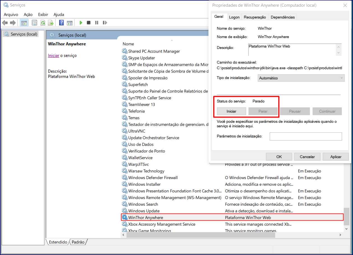Switch to the Dependências tab

click(x=283, y=17)
